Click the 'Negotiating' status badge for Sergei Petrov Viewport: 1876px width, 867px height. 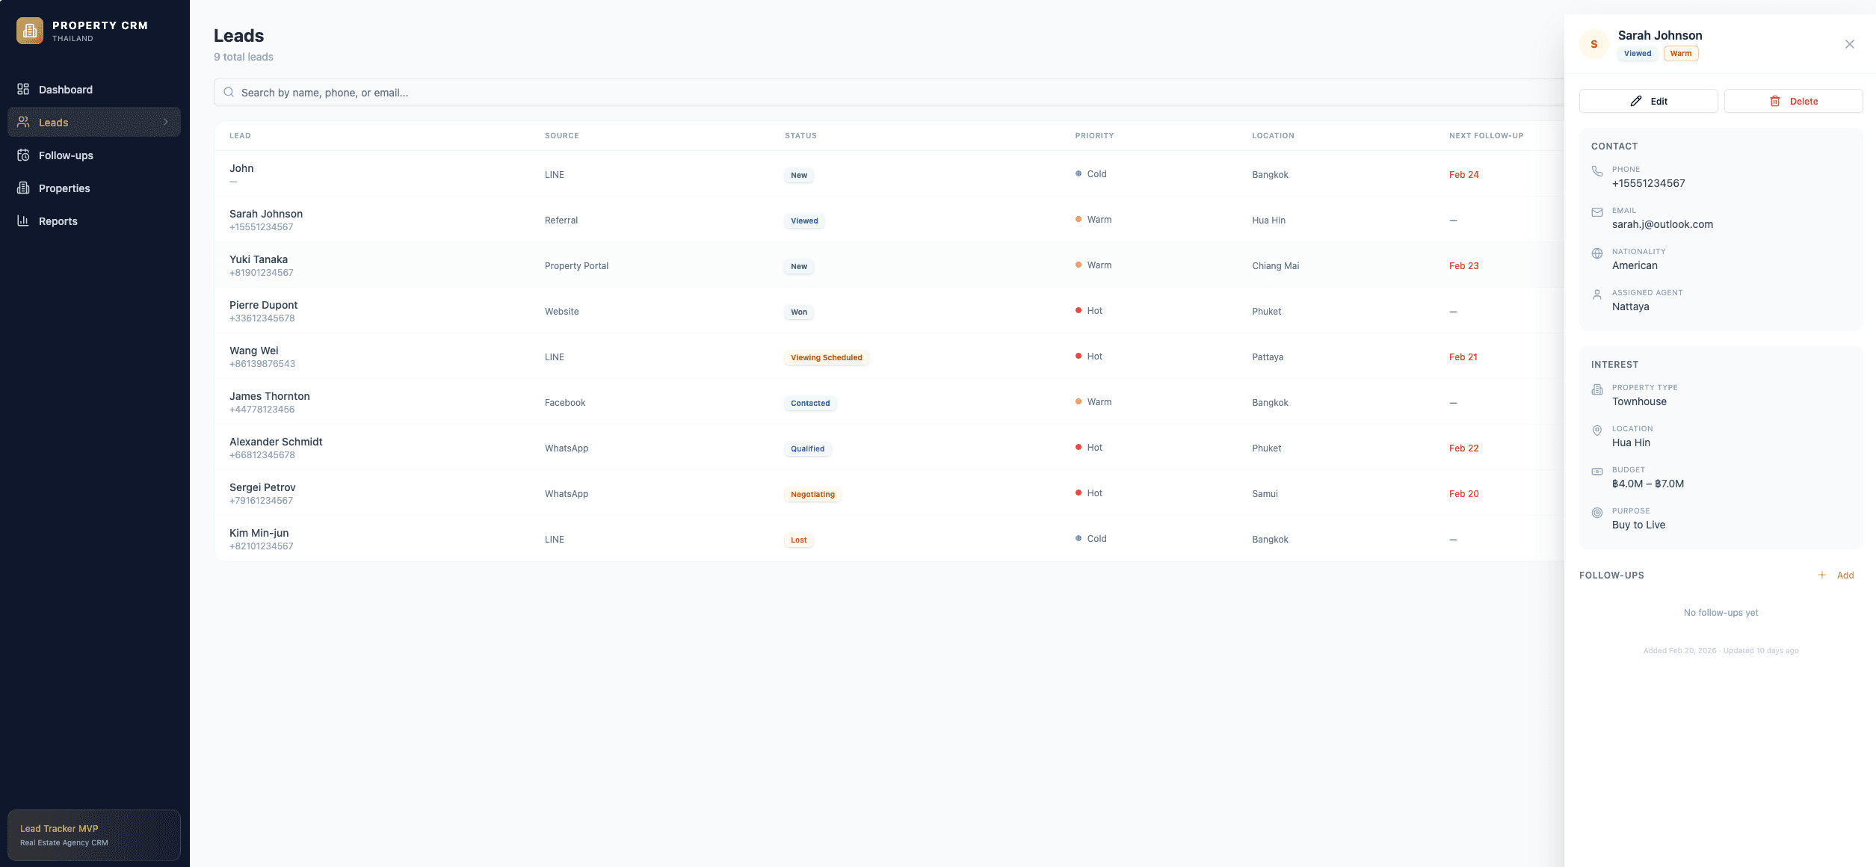[812, 494]
